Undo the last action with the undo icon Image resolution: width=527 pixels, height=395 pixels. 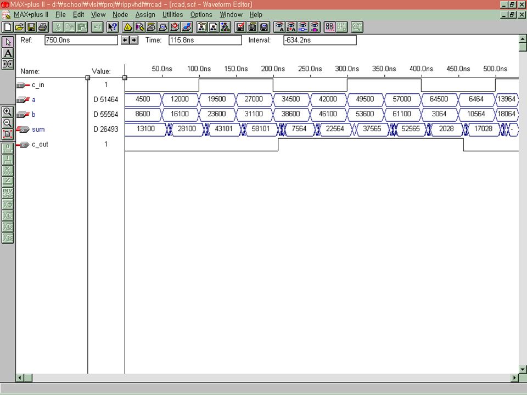[x=97, y=27]
